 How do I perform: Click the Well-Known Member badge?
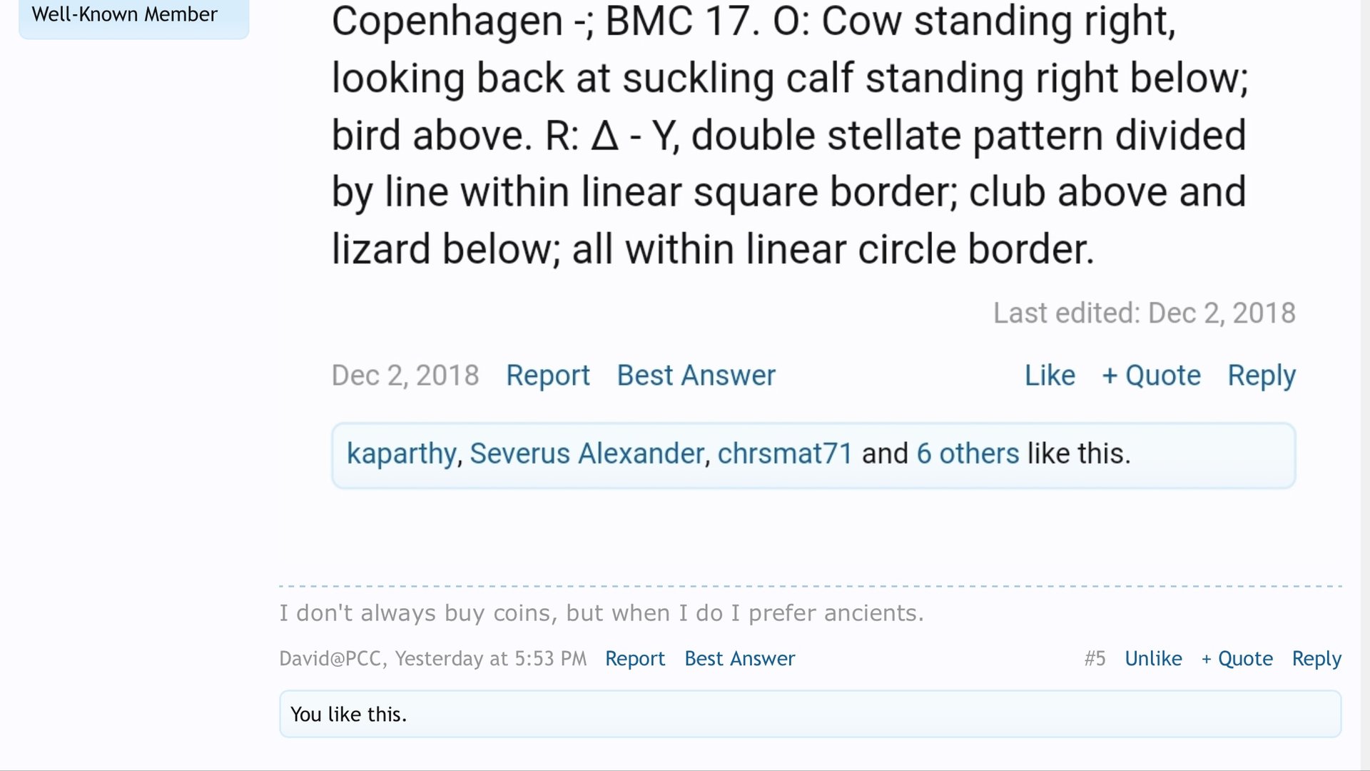coord(125,14)
